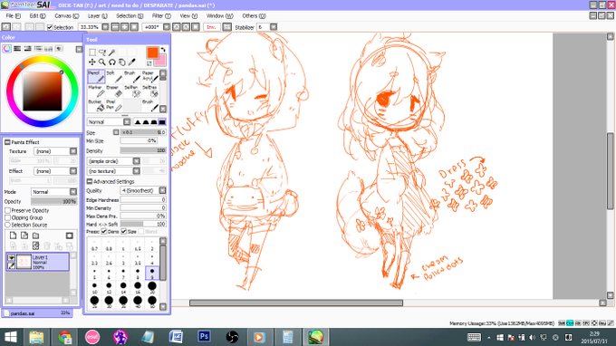Zoom out canvas with minus button
The height and width of the screenshot is (346, 616).
click(x=115, y=27)
